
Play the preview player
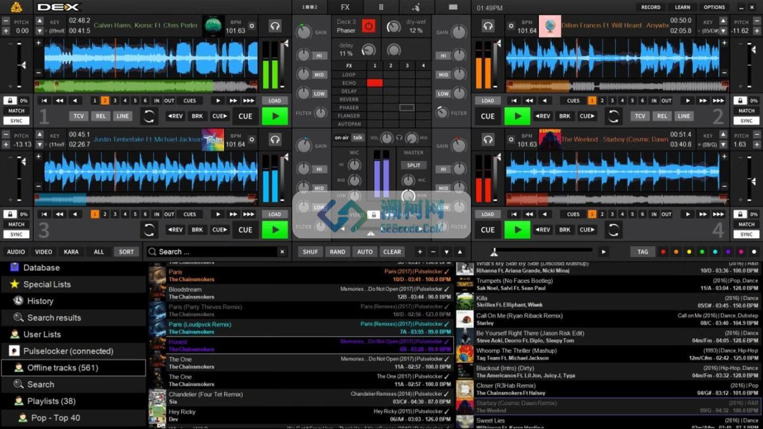click(x=603, y=252)
